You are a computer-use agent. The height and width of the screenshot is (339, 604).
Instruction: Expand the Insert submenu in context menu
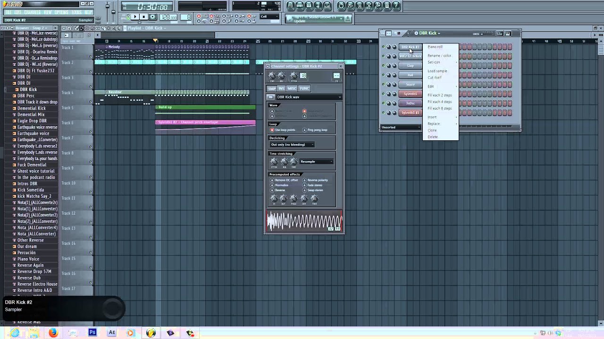(x=441, y=117)
